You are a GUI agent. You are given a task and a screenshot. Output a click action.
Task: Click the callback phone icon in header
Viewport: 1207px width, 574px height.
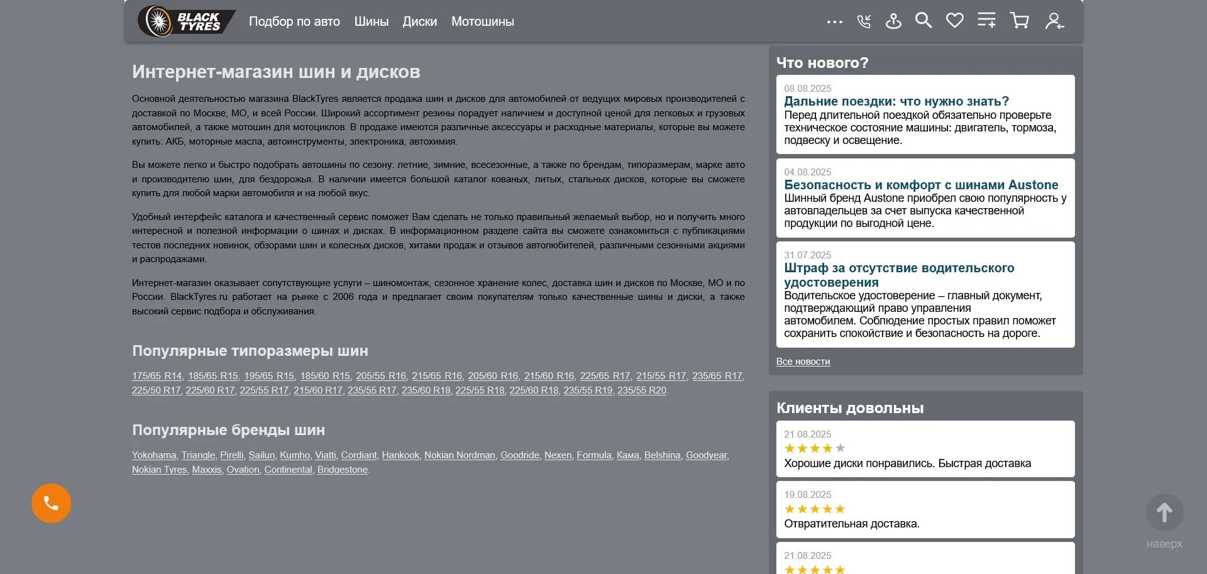pos(864,22)
